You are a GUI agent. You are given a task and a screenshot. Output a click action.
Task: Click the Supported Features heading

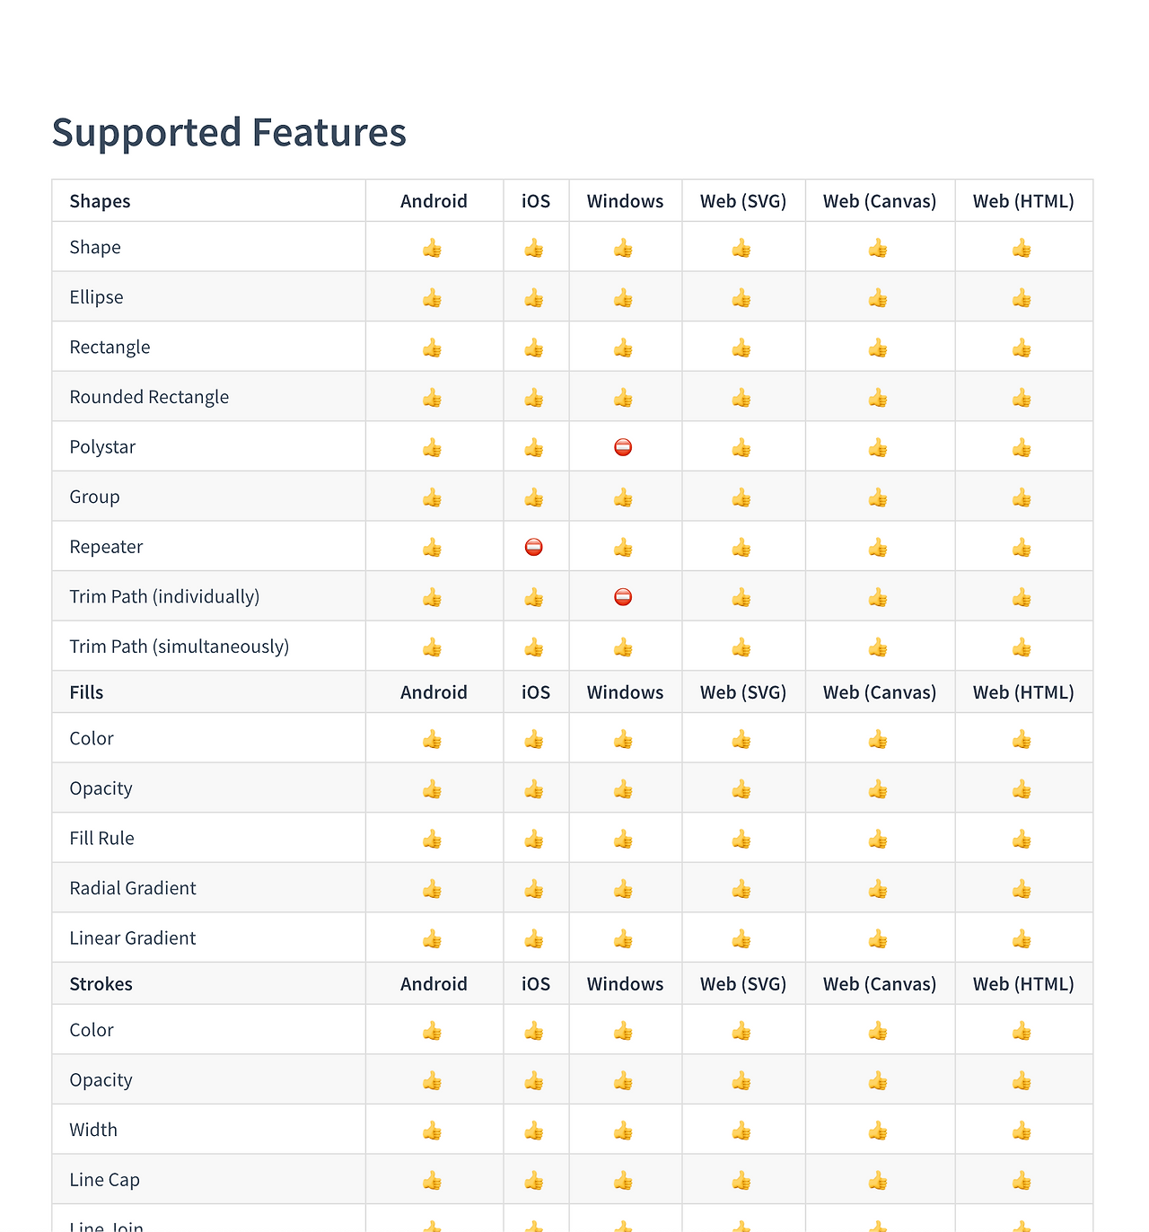229,133
